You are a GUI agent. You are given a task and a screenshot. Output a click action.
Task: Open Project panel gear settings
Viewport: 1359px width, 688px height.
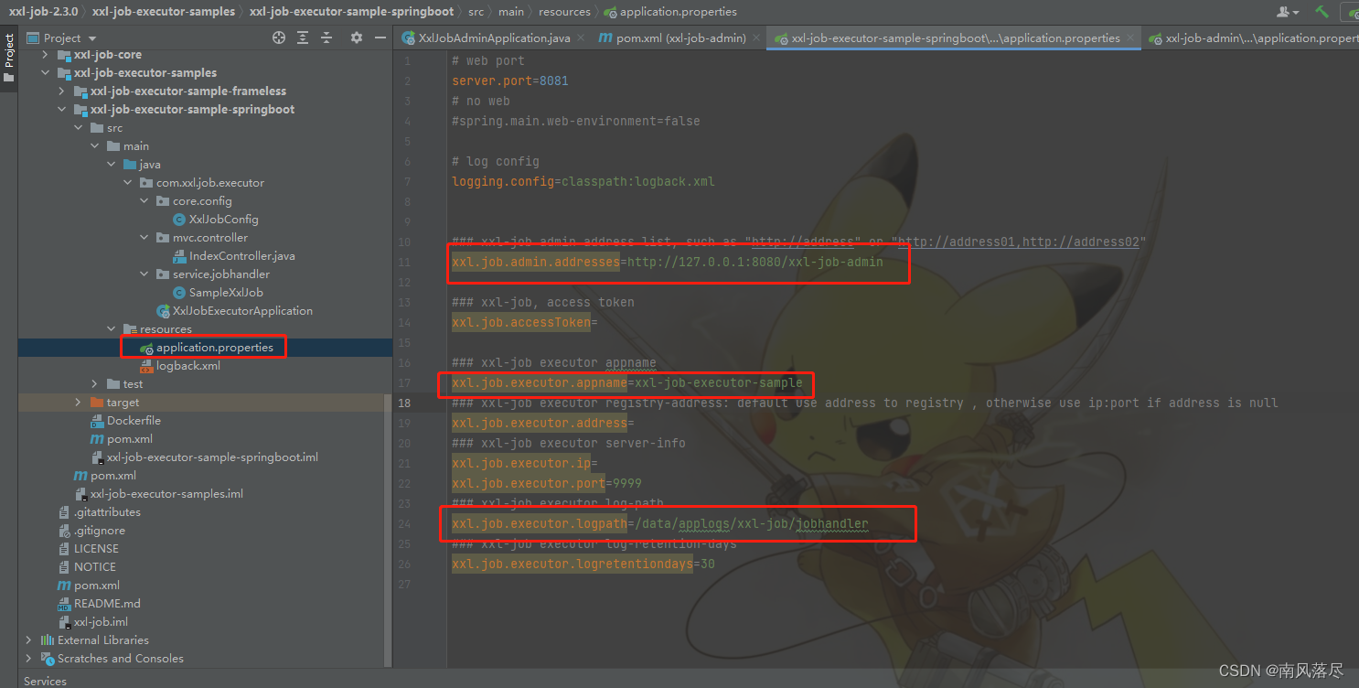coord(357,38)
